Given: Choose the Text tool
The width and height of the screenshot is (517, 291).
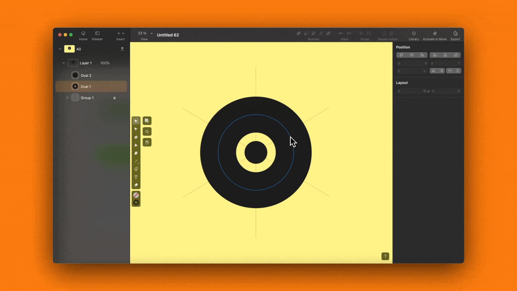Looking at the screenshot, I should (136, 177).
